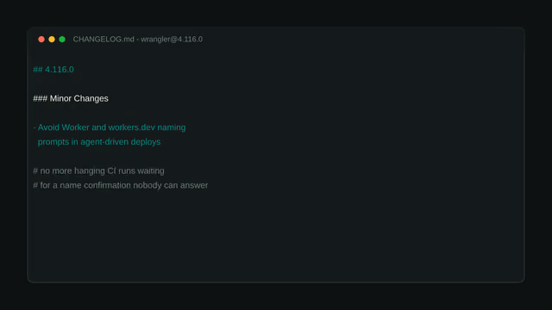Click the bullet dash before 'Avoid'

(x=34, y=127)
